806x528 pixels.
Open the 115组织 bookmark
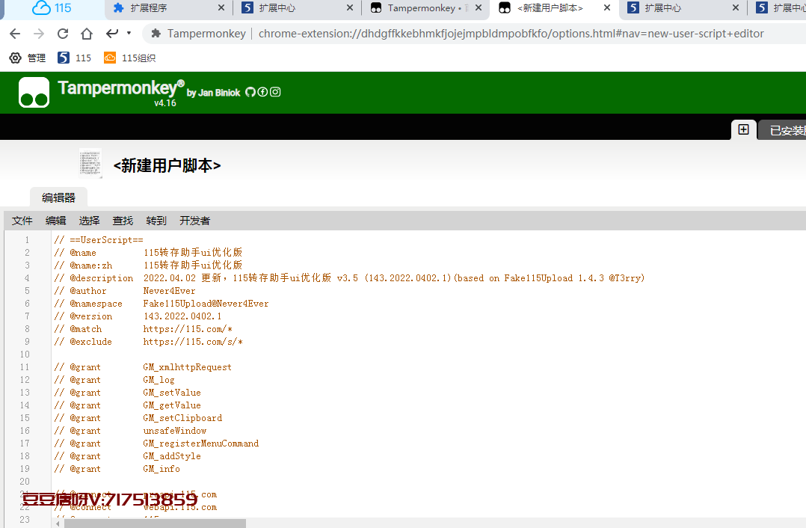coord(130,58)
